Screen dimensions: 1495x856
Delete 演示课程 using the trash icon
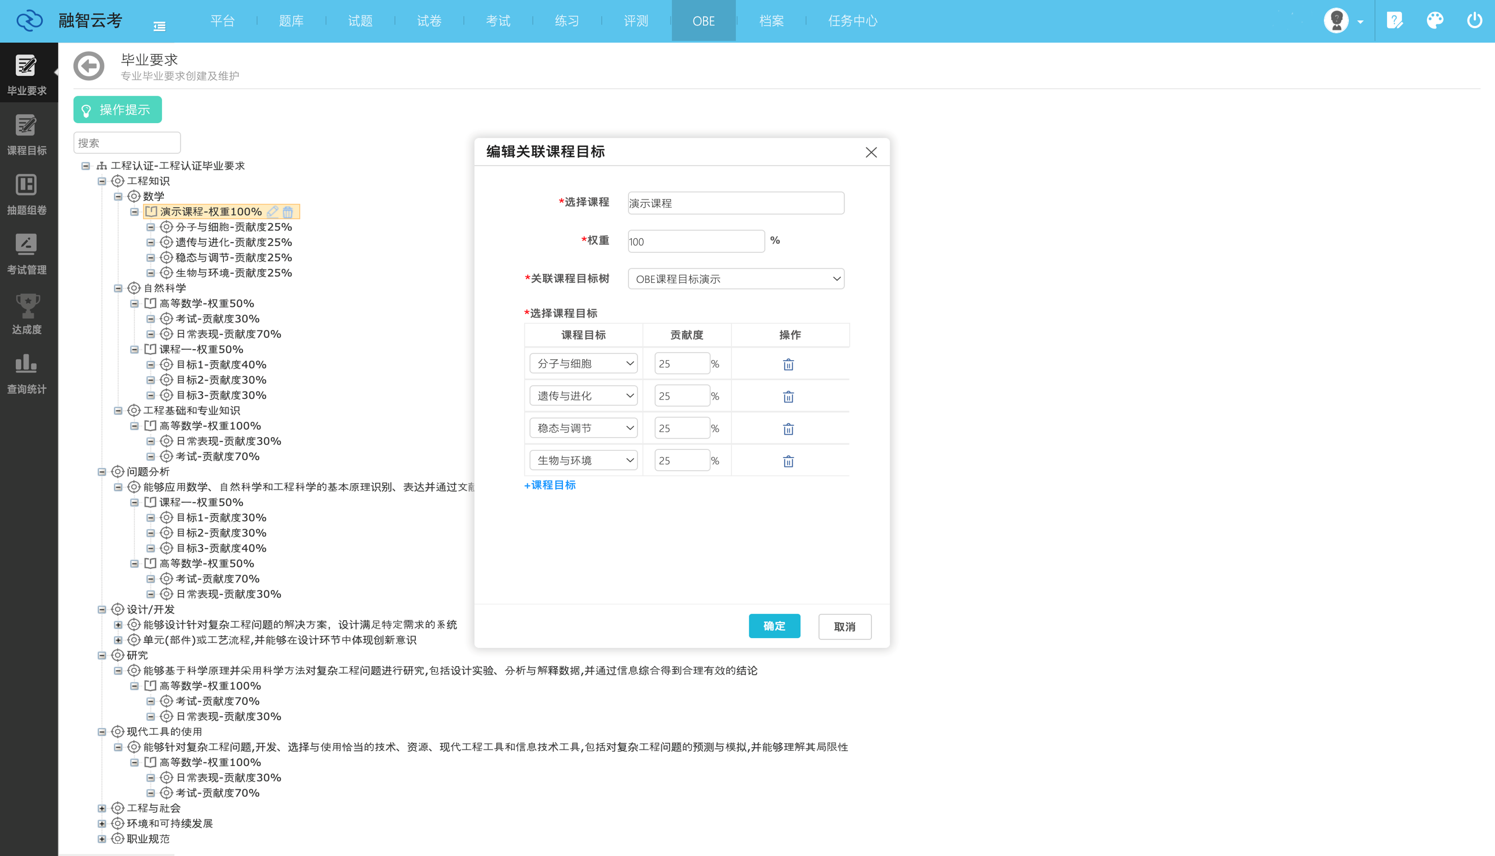288,211
